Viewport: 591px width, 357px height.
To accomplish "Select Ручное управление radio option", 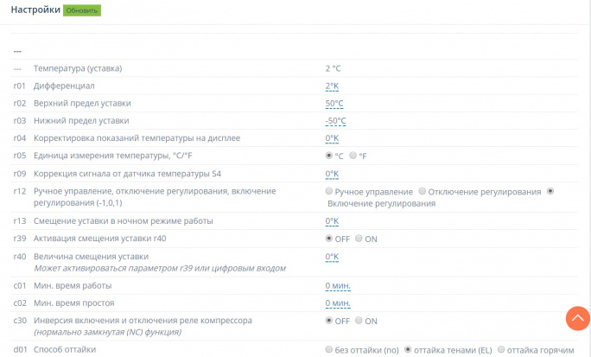I will pyautogui.click(x=329, y=191).
